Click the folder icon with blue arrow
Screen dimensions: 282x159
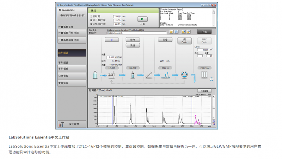click(x=183, y=32)
